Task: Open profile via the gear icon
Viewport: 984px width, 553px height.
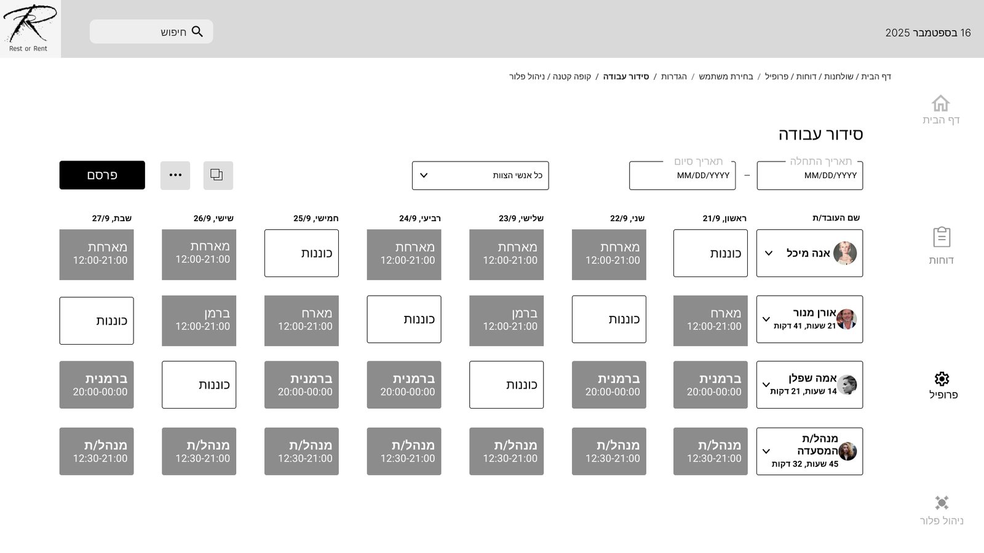Action: [942, 378]
